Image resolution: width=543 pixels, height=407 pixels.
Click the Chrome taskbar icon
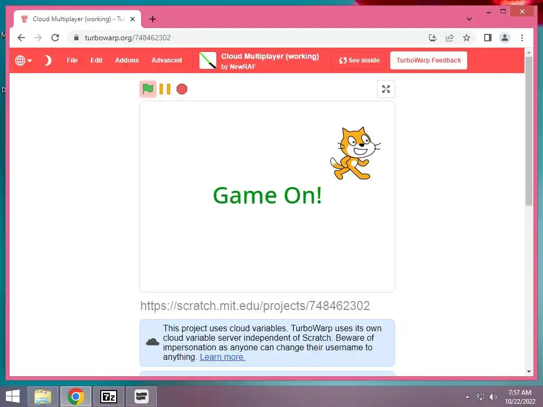(75, 396)
